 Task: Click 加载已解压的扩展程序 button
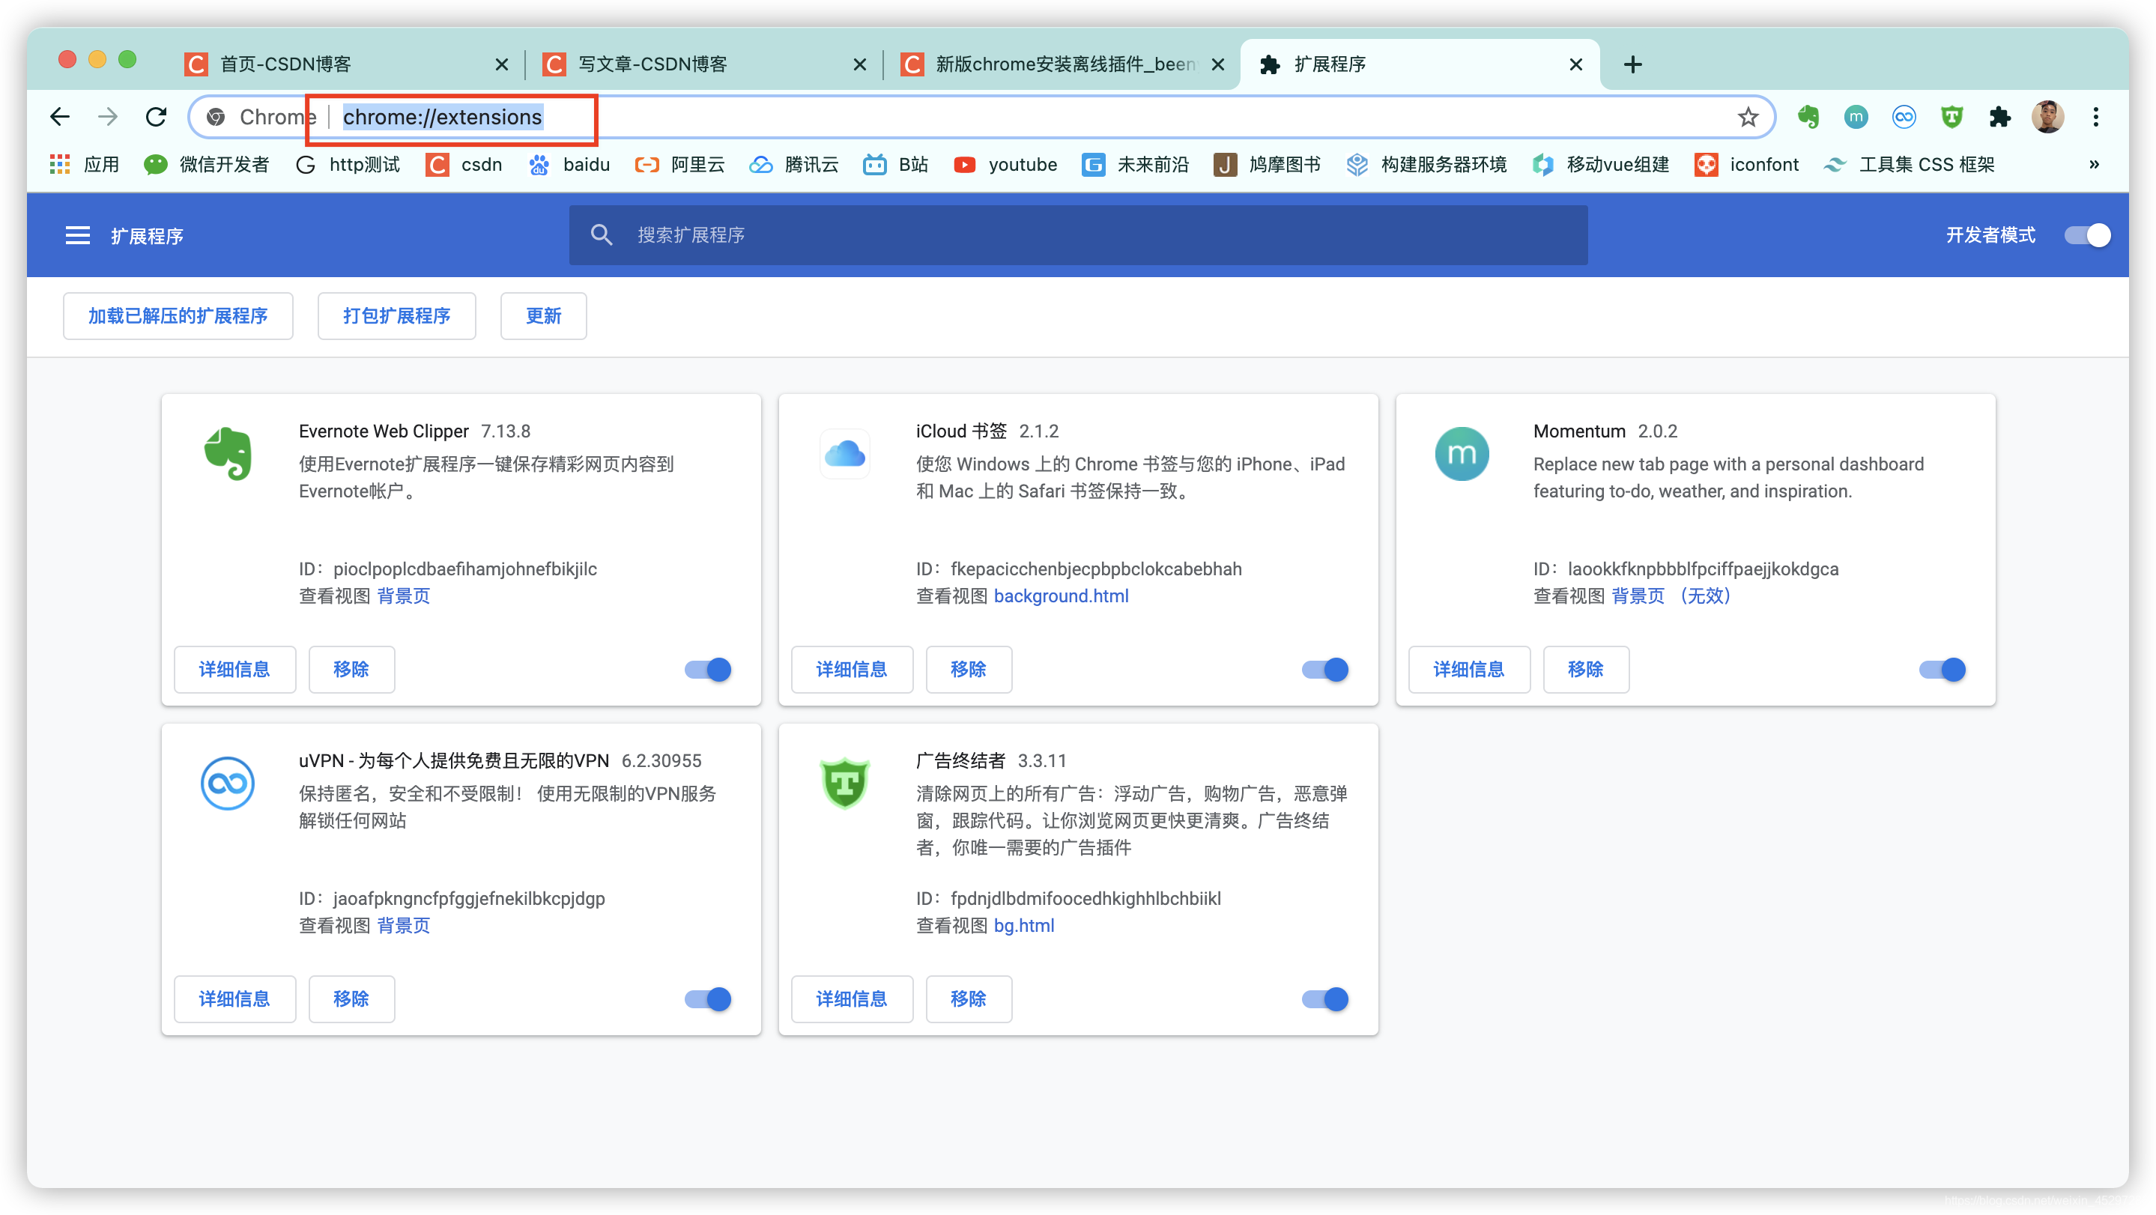pyautogui.click(x=178, y=315)
